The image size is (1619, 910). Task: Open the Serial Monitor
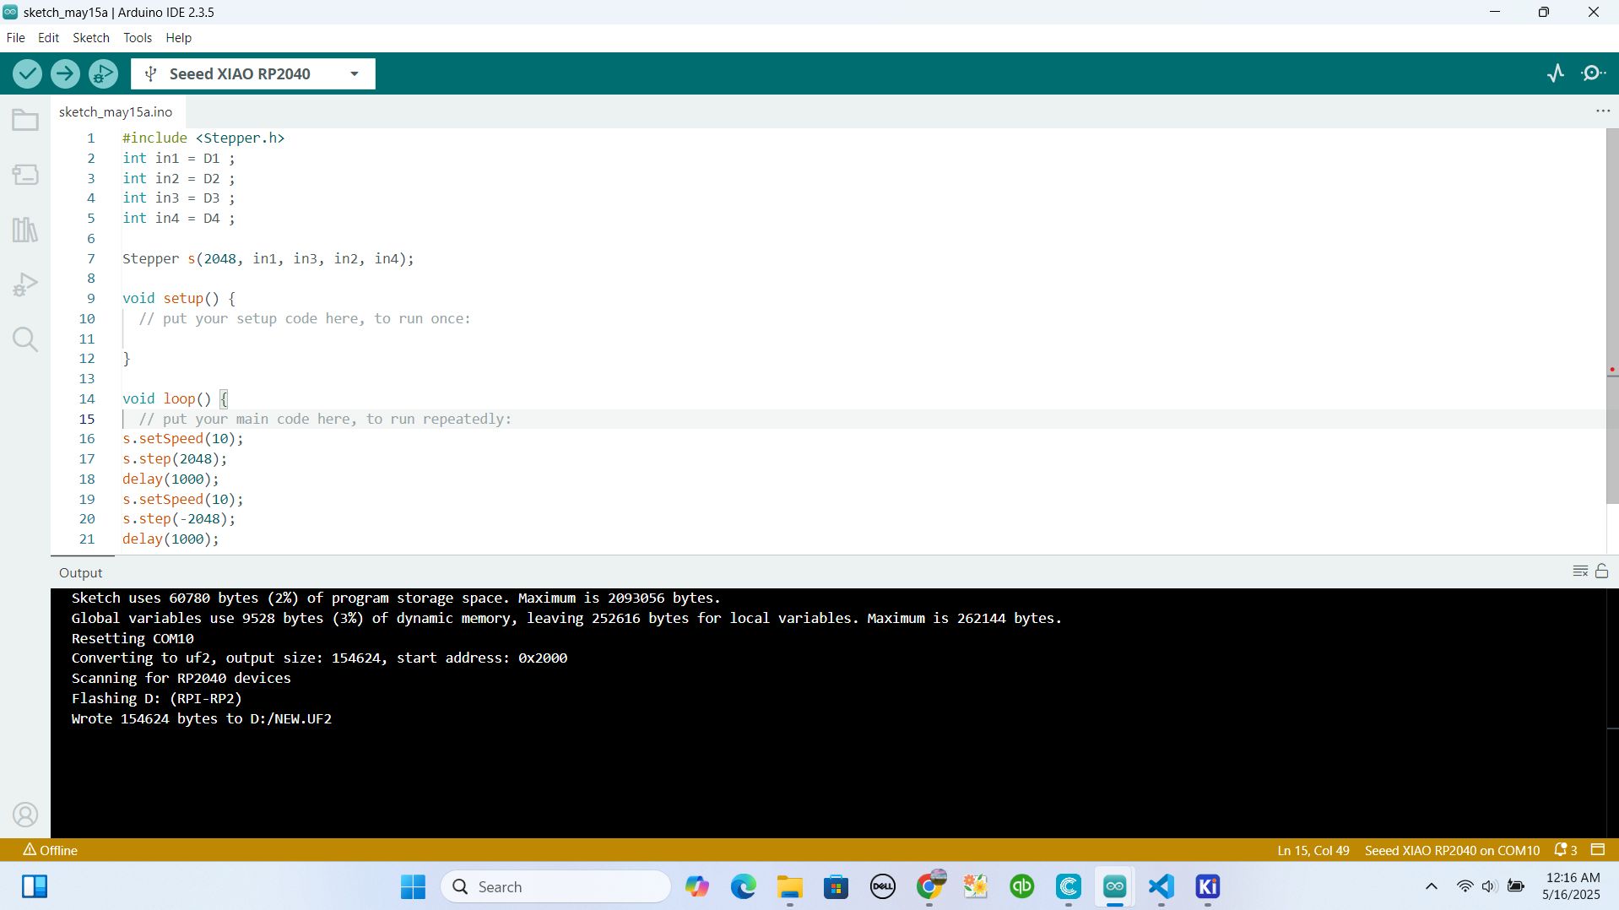[1593, 73]
